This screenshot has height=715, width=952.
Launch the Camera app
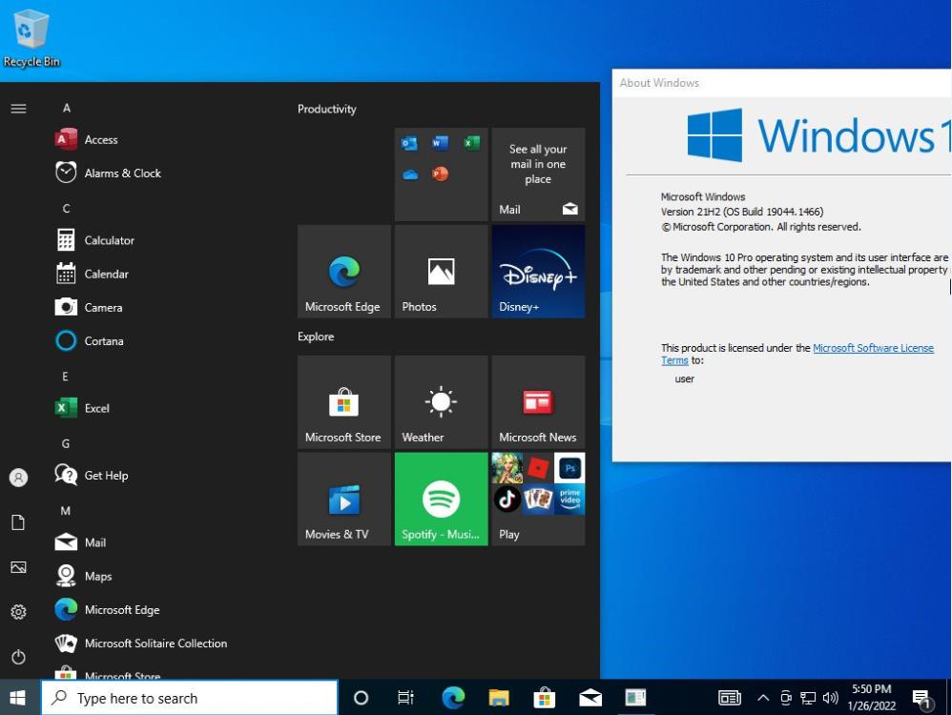(103, 307)
